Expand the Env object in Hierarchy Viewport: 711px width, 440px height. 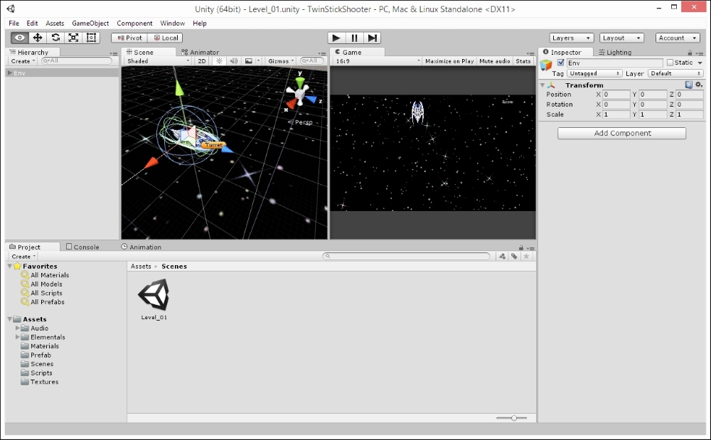click(x=9, y=73)
